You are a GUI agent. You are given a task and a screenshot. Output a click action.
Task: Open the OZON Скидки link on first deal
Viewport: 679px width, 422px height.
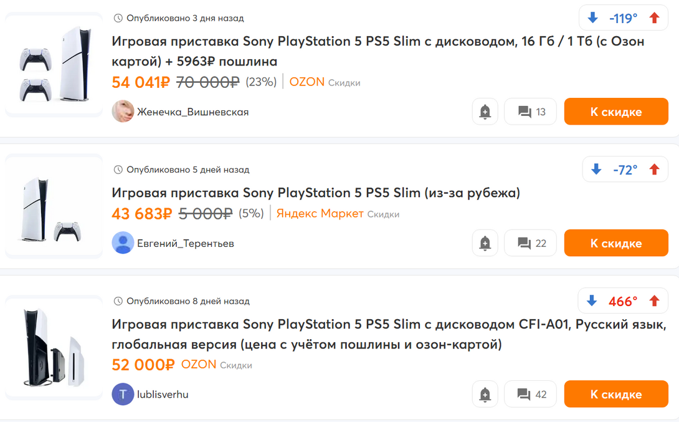point(325,82)
